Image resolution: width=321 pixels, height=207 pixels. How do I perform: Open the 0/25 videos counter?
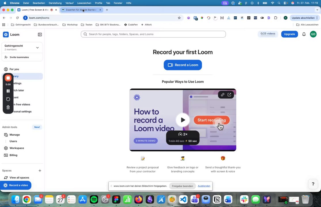268,34
